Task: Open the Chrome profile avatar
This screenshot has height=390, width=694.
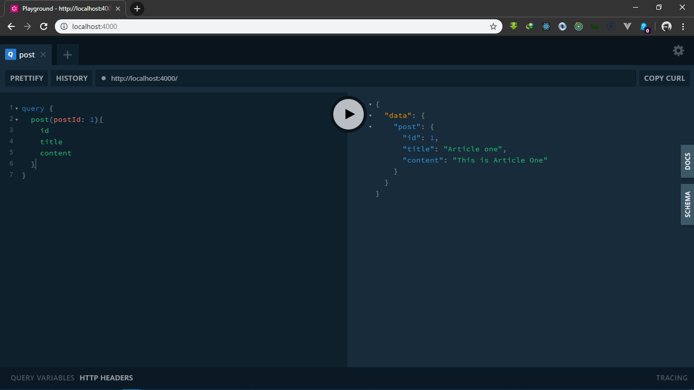Action: 666,26
